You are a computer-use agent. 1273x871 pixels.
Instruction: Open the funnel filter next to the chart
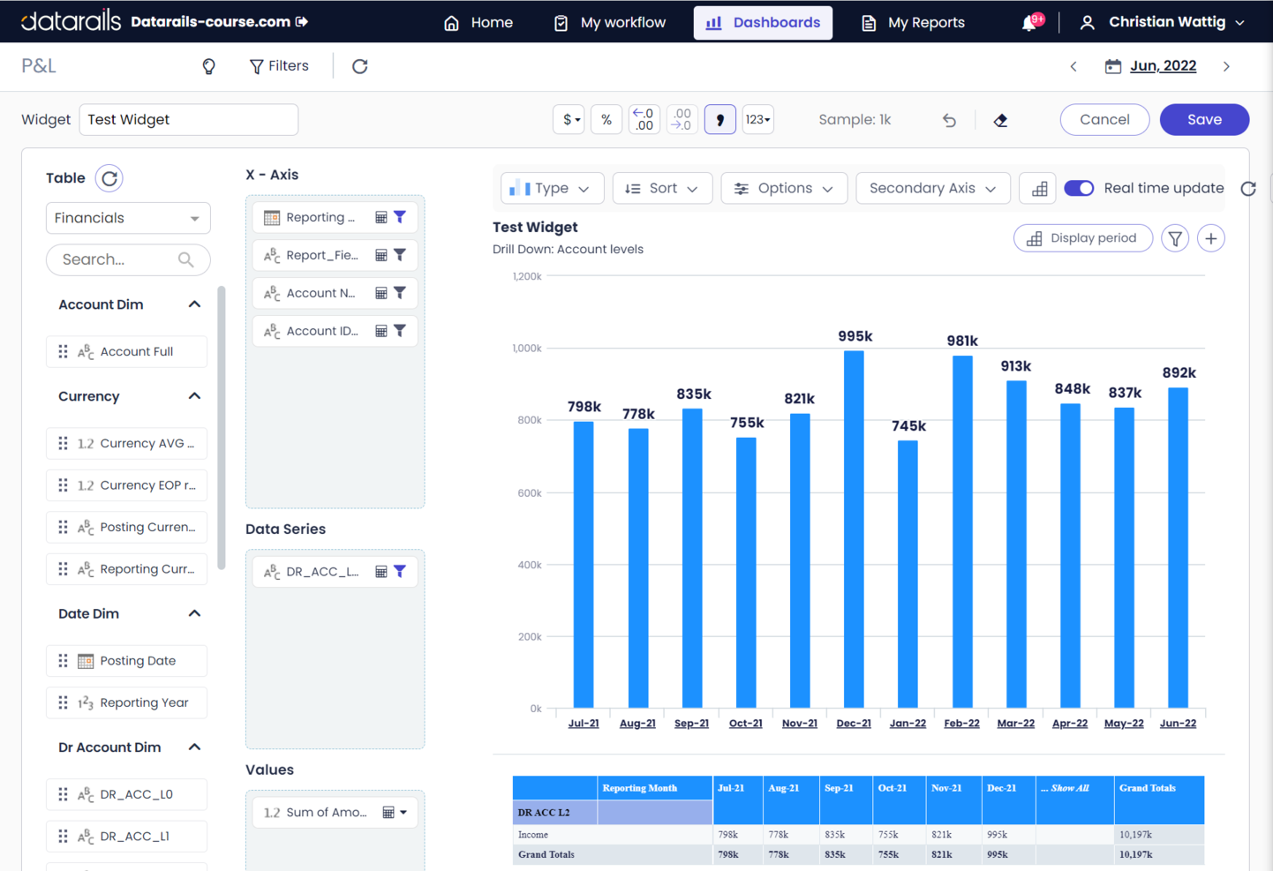pyautogui.click(x=1175, y=237)
